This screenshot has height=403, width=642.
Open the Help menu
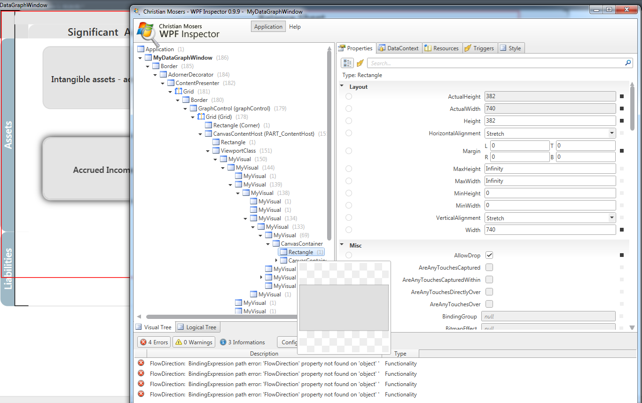click(x=295, y=27)
